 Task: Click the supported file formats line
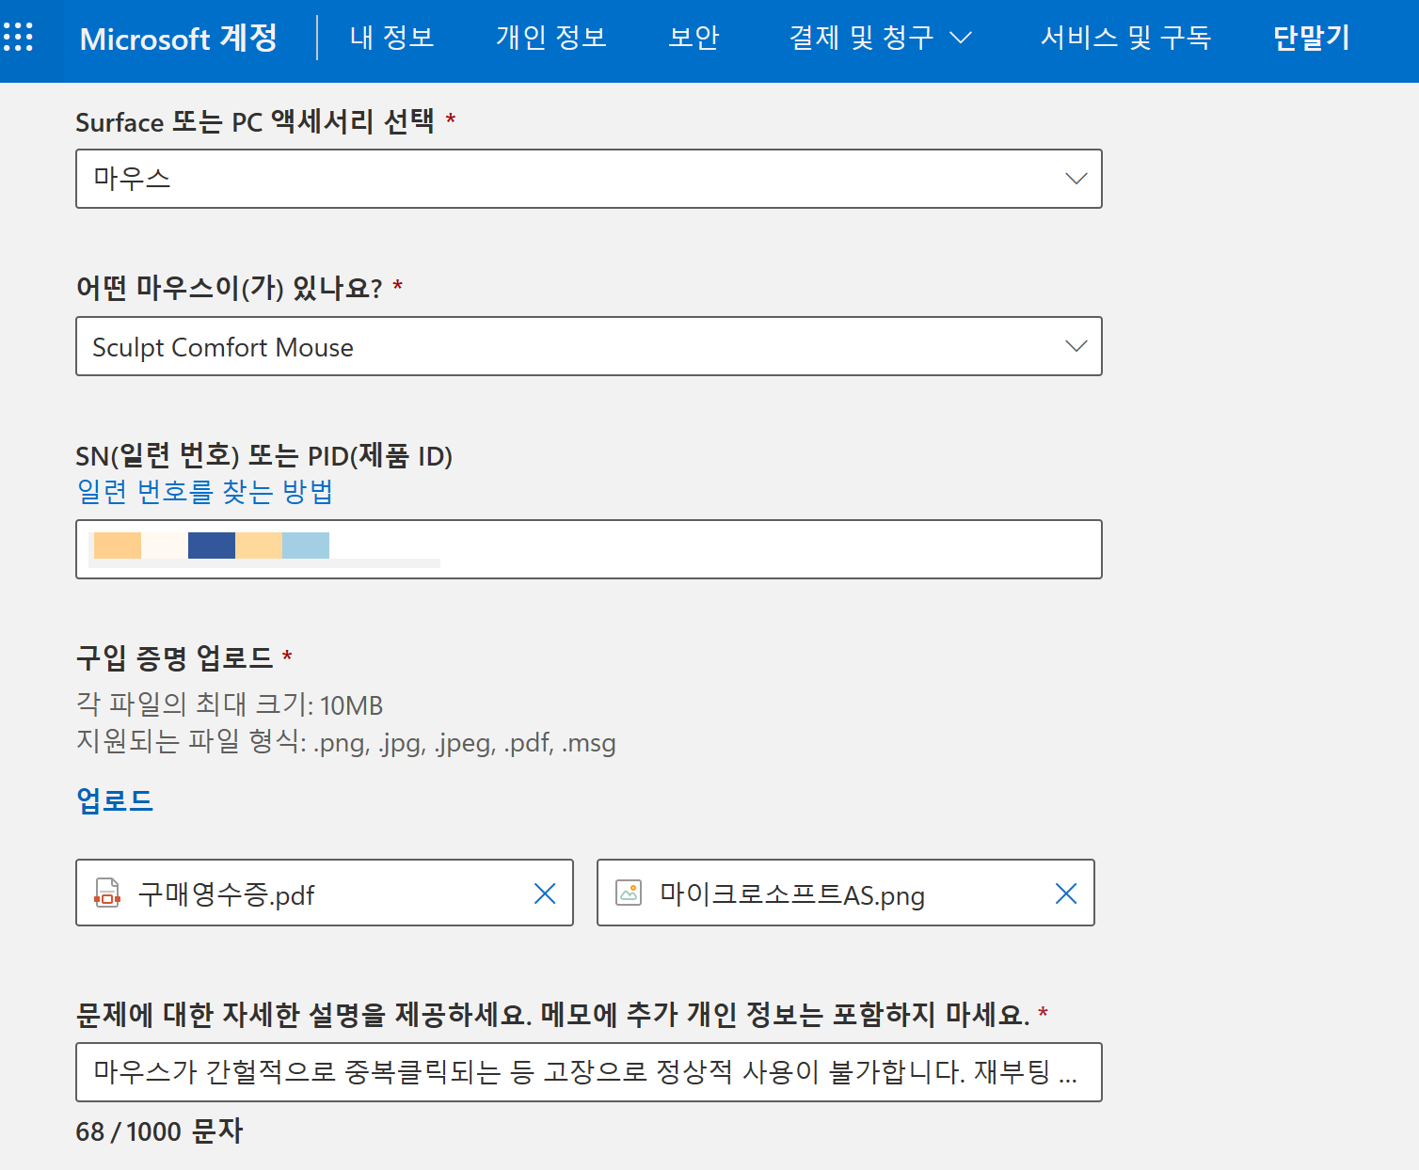click(345, 742)
